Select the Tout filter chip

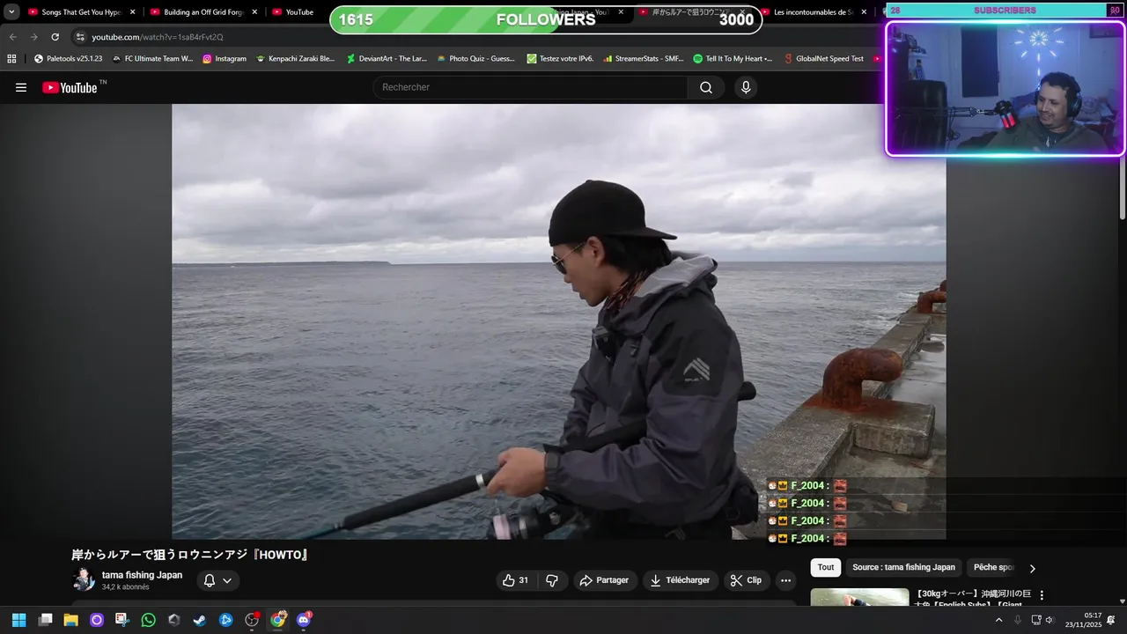point(826,568)
